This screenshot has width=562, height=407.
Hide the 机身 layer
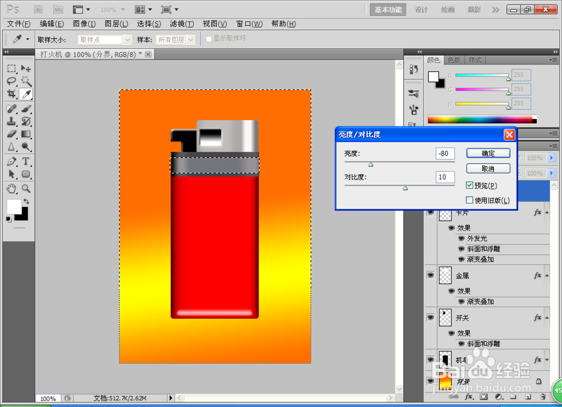tap(430, 359)
